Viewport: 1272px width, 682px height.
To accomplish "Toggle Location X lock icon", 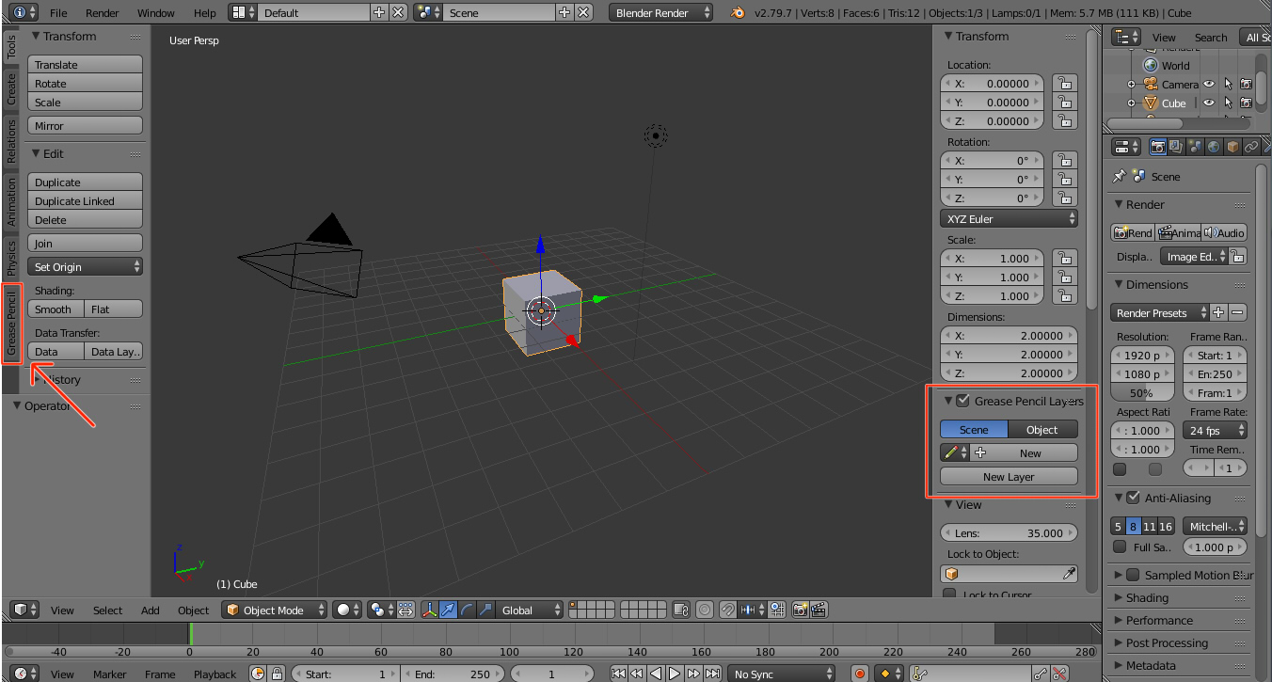I will click(1064, 83).
